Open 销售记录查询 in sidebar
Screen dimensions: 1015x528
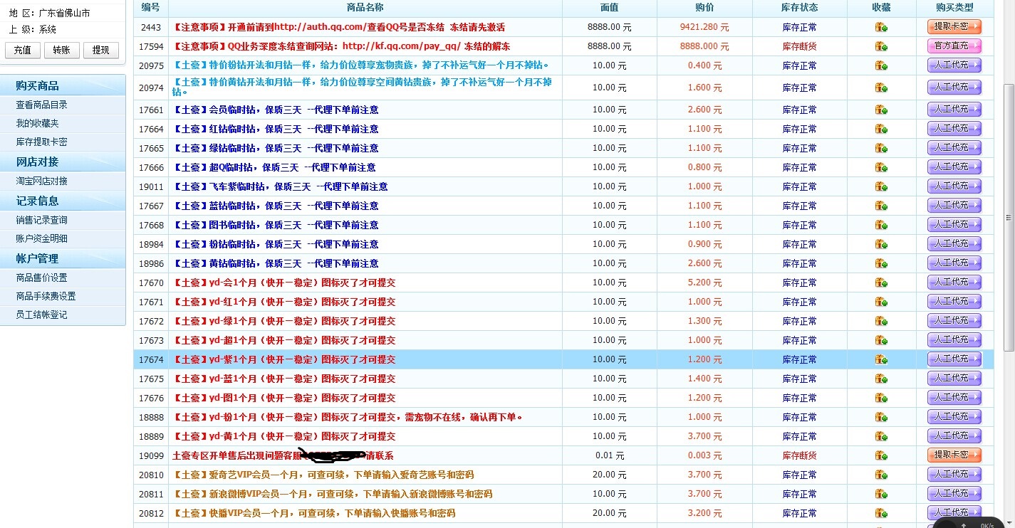[x=42, y=220]
